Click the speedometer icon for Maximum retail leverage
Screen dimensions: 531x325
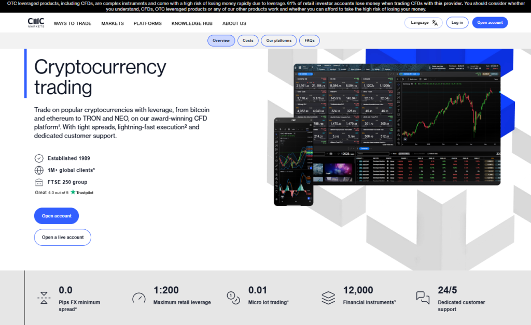(138, 297)
